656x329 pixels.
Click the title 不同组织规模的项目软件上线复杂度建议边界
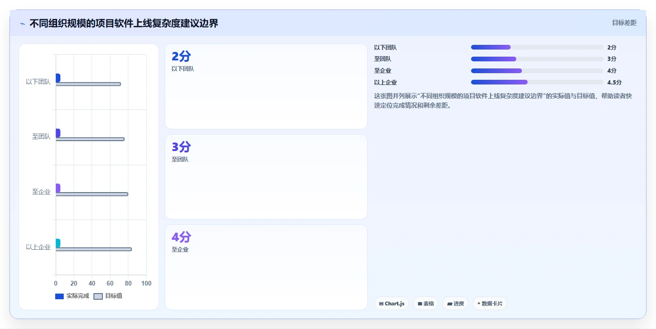click(124, 24)
